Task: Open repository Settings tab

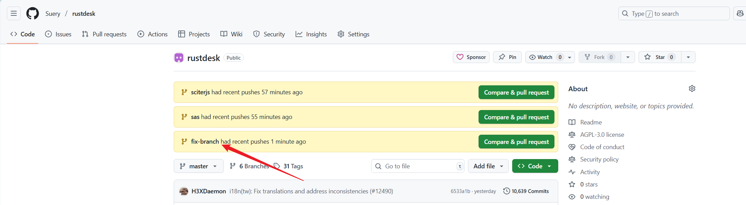Action: pyautogui.click(x=354, y=34)
